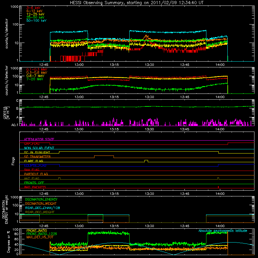Click the 0.1-0.3 MeV legend label
The width and height of the screenshot is (258, 258).
point(37,69)
